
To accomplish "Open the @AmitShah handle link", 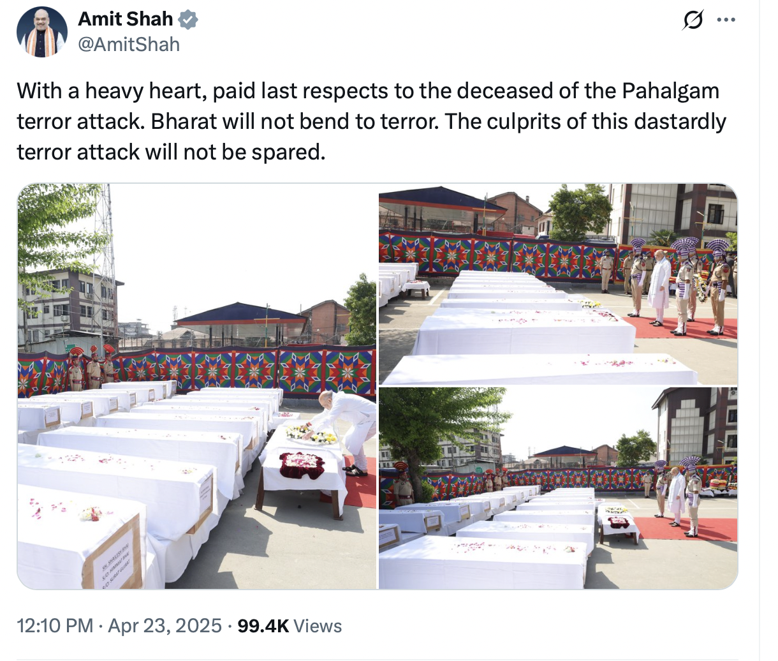I will click(129, 44).
